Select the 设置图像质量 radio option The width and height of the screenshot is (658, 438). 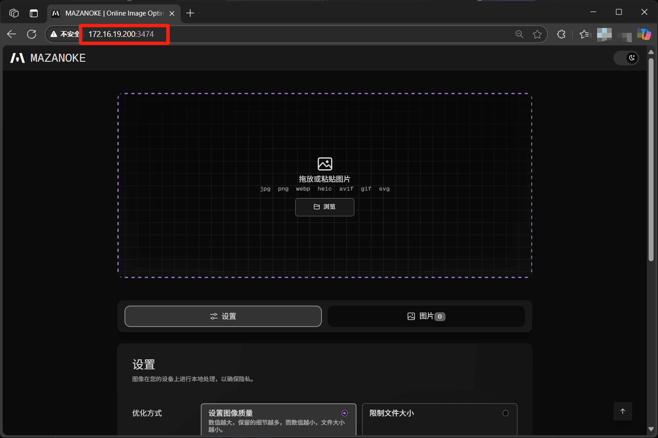pos(344,413)
